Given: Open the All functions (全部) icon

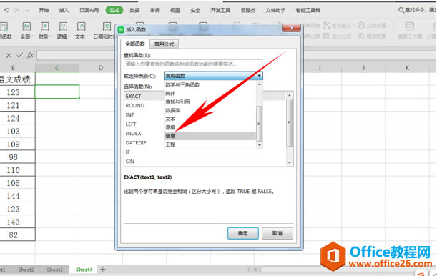Looking at the screenshot, I should click(x=26, y=26).
